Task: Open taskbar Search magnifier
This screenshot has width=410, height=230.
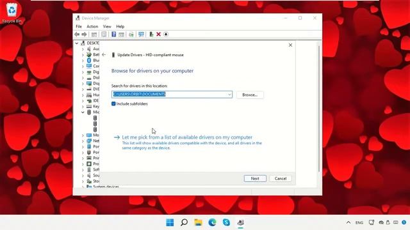Action: 184,222
